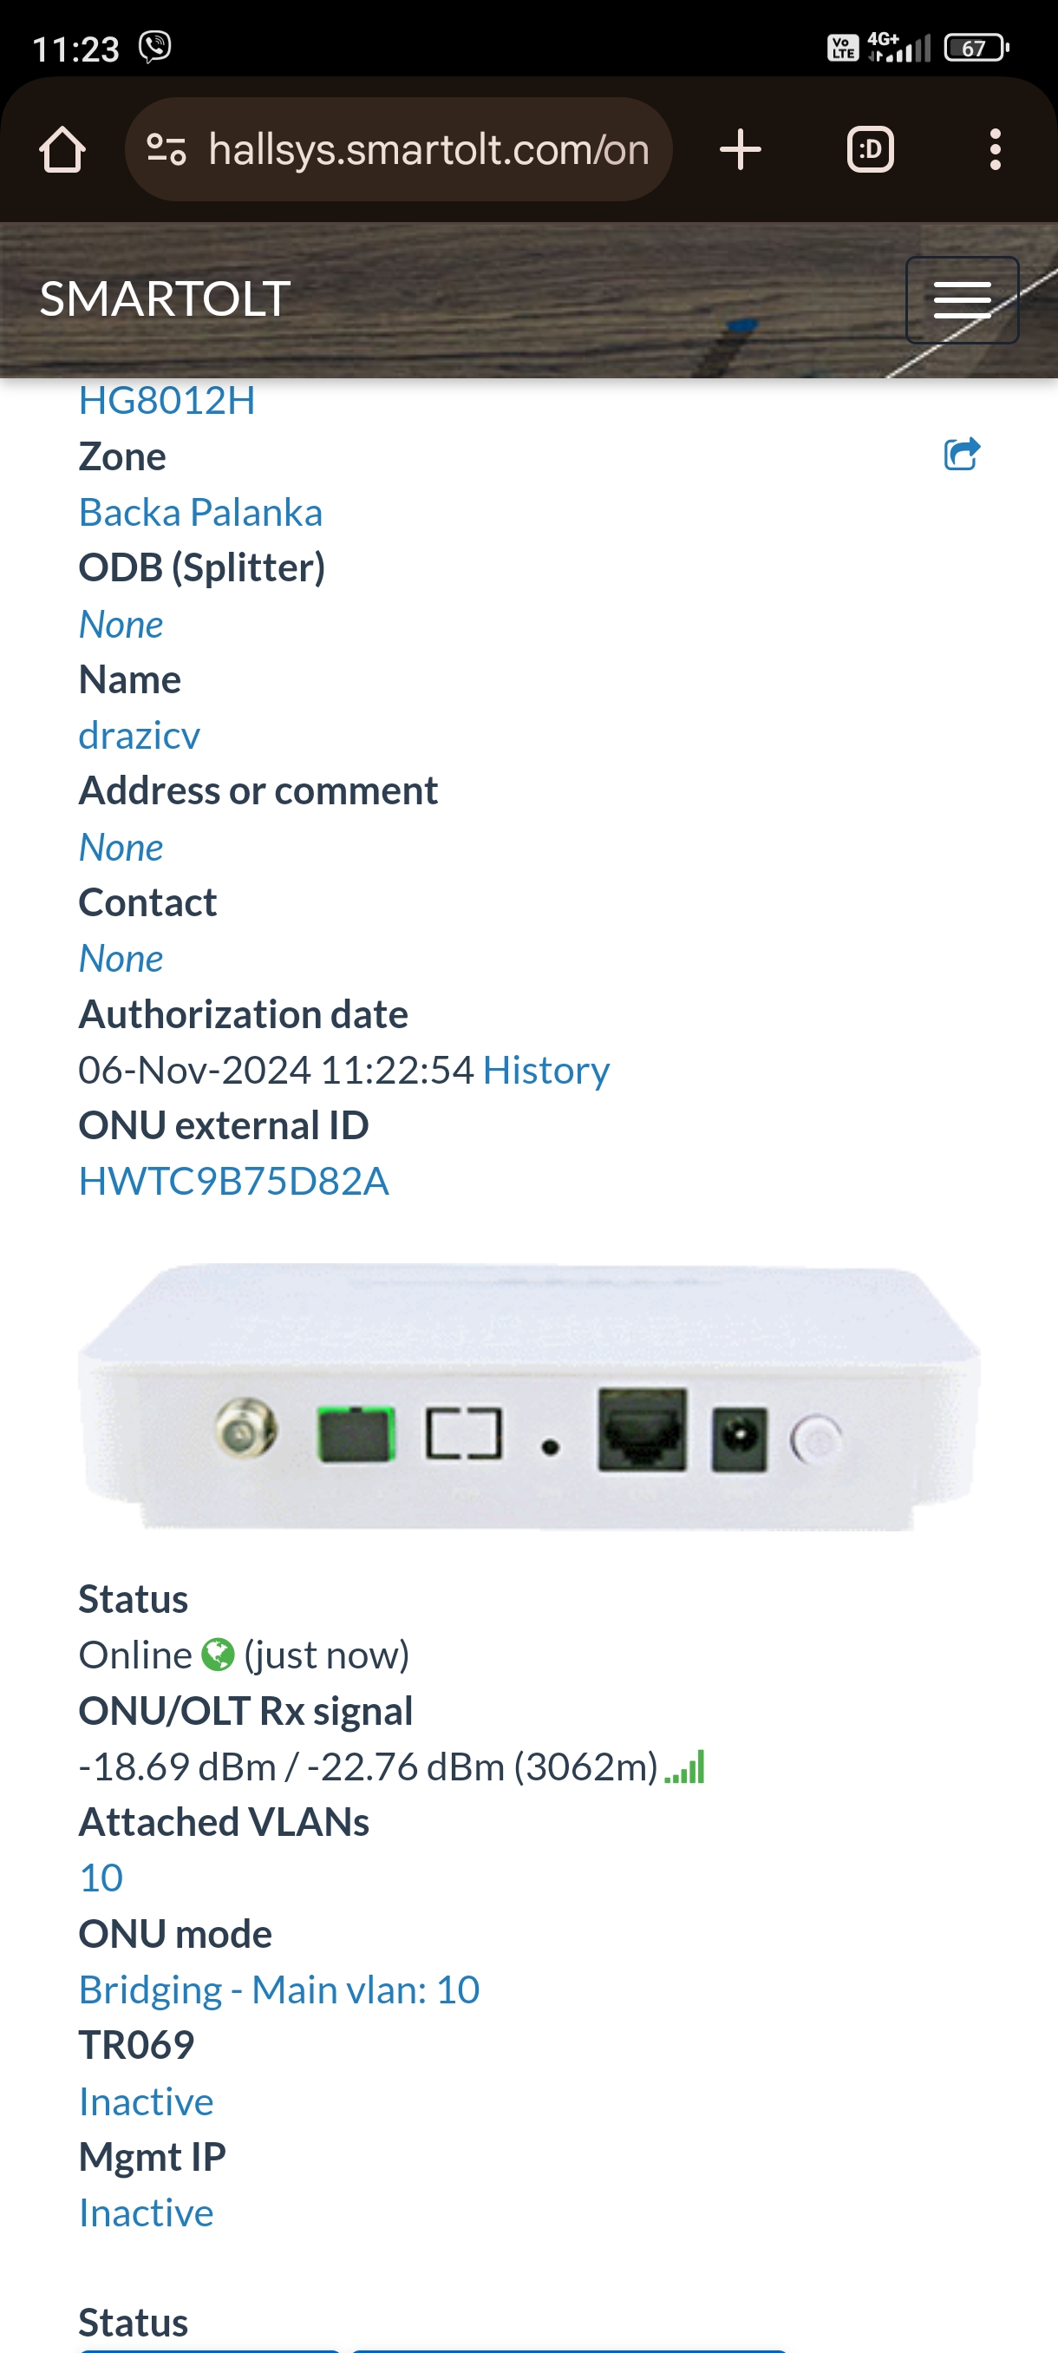
Task: Expand the SMARTOLT hamburger navigation menu
Action: point(961,299)
